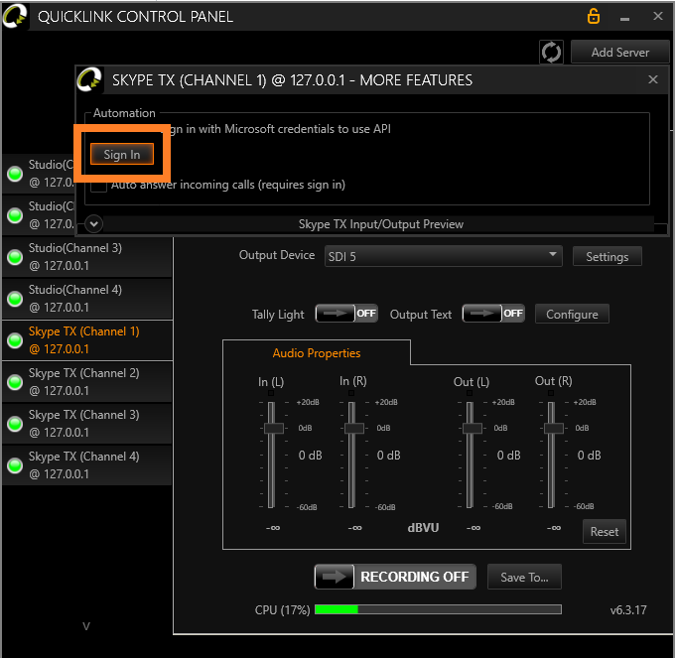Click green status light for Studio(Channel 4)
This screenshot has width=676, height=658.
tap(15, 299)
